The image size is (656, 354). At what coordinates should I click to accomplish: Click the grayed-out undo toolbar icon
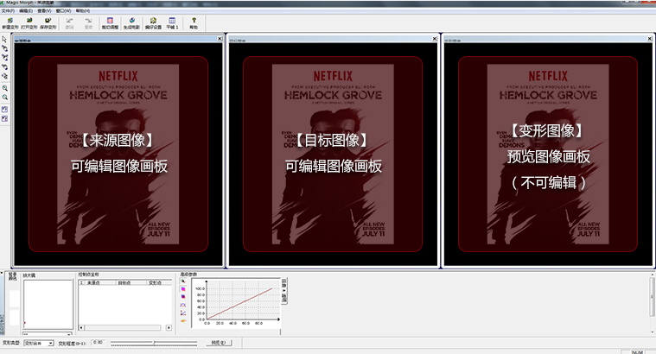[x=69, y=23]
